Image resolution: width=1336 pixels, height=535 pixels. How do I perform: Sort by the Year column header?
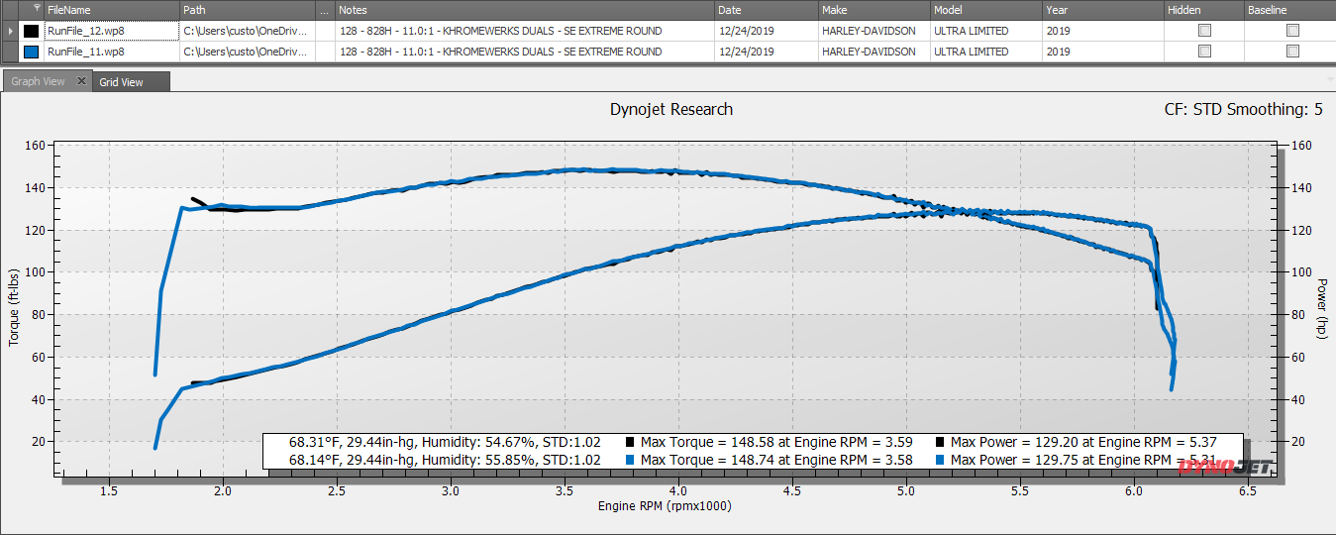click(1103, 10)
